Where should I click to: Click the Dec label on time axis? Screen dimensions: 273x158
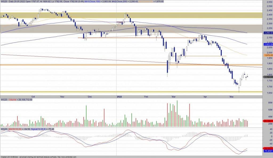point(90,97)
